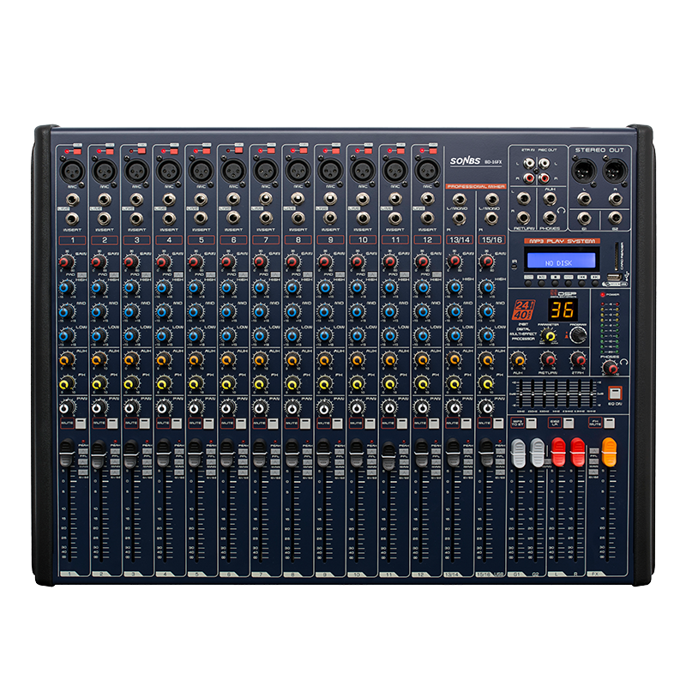Click channel 1 XLR MIC input
The width and height of the screenshot is (686, 686).
(x=72, y=171)
